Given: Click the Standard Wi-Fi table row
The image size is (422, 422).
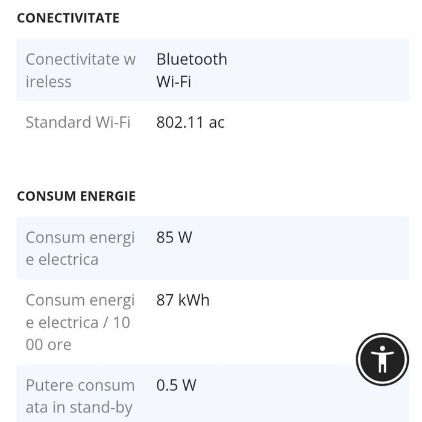Looking at the screenshot, I should click(x=213, y=122).
